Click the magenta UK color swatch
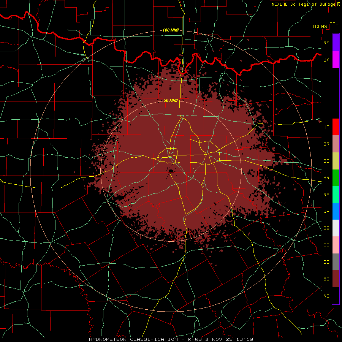 pyautogui.click(x=336, y=60)
